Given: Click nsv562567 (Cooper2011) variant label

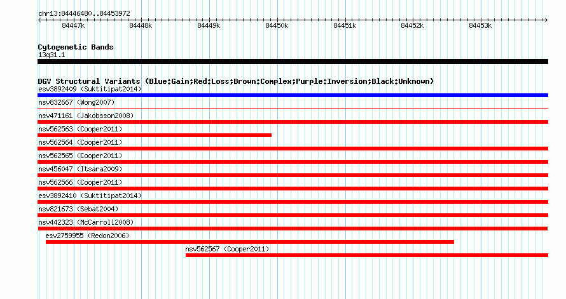Looking at the screenshot, I should [227, 249].
